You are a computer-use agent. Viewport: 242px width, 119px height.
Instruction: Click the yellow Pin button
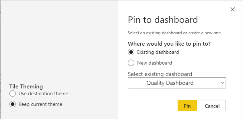tap(187, 106)
